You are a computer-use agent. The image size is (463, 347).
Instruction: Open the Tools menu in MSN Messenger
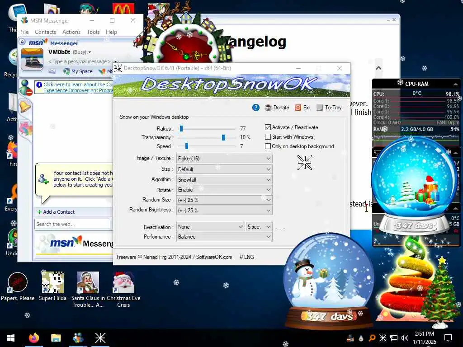click(x=93, y=32)
